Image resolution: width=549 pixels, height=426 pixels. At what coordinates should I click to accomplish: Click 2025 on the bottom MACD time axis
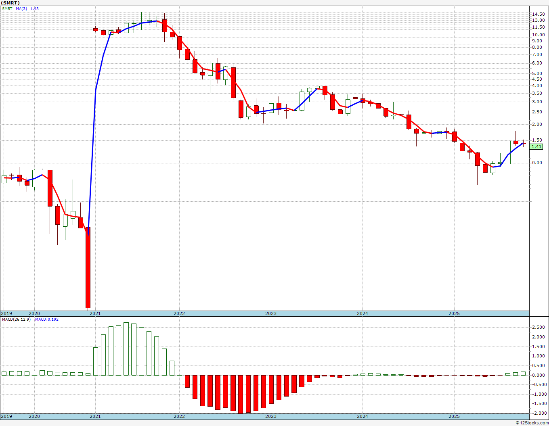(454, 416)
